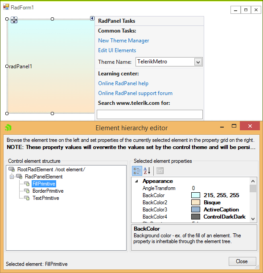
Task: Open Online RadPanel support forum link
Action: point(136,93)
